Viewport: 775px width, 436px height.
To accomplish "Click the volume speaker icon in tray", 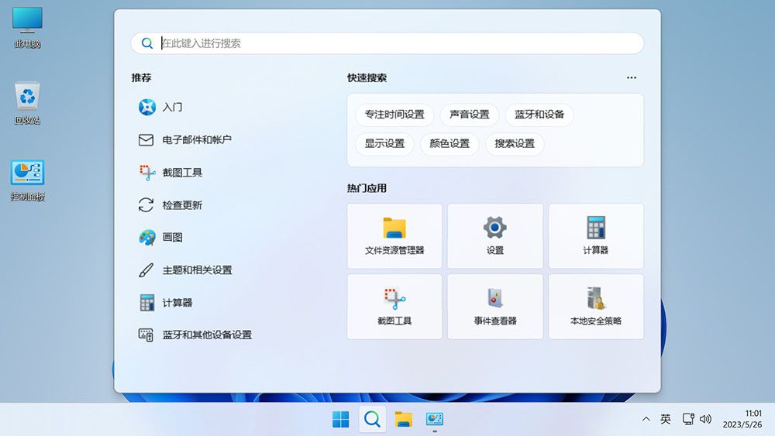I will 705,419.
